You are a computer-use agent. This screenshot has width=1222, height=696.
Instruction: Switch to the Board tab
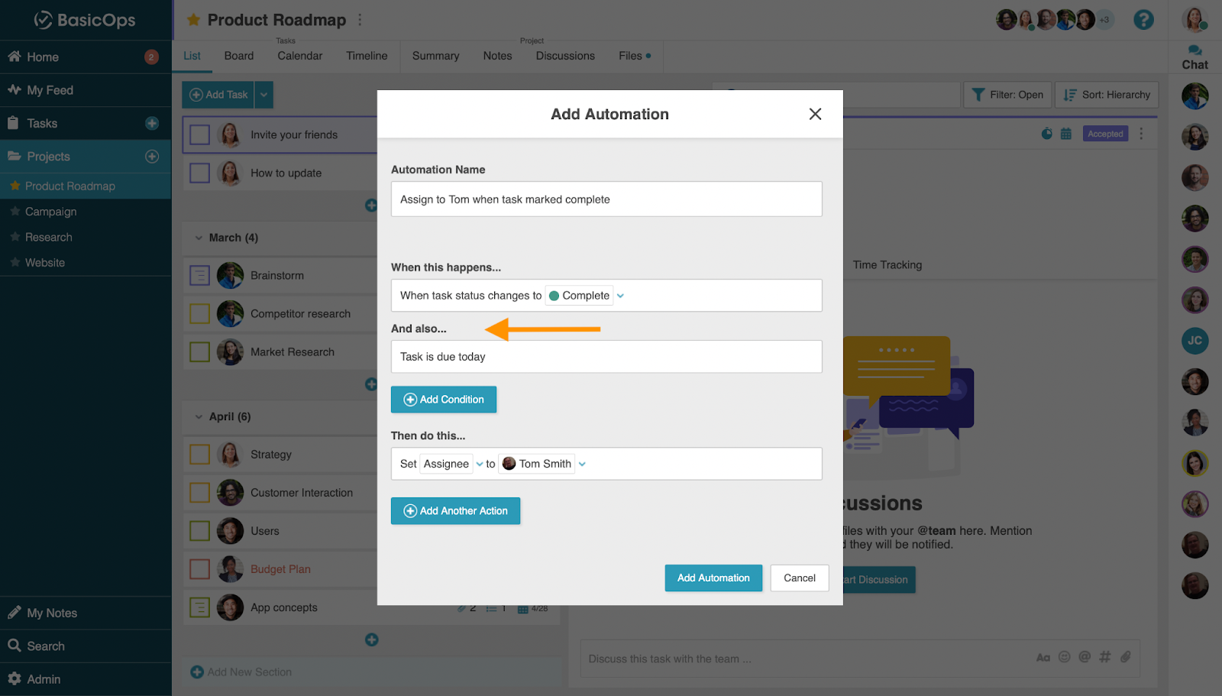click(x=238, y=55)
